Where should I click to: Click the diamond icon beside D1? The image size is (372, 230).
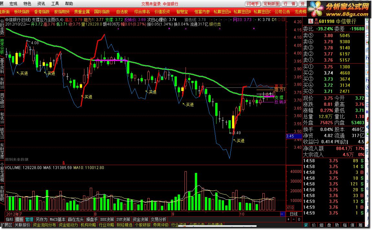pos(279,20)
